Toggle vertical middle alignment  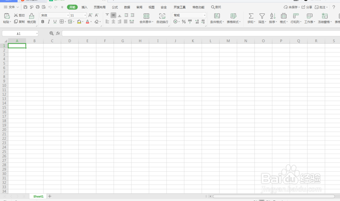point(113,15)
